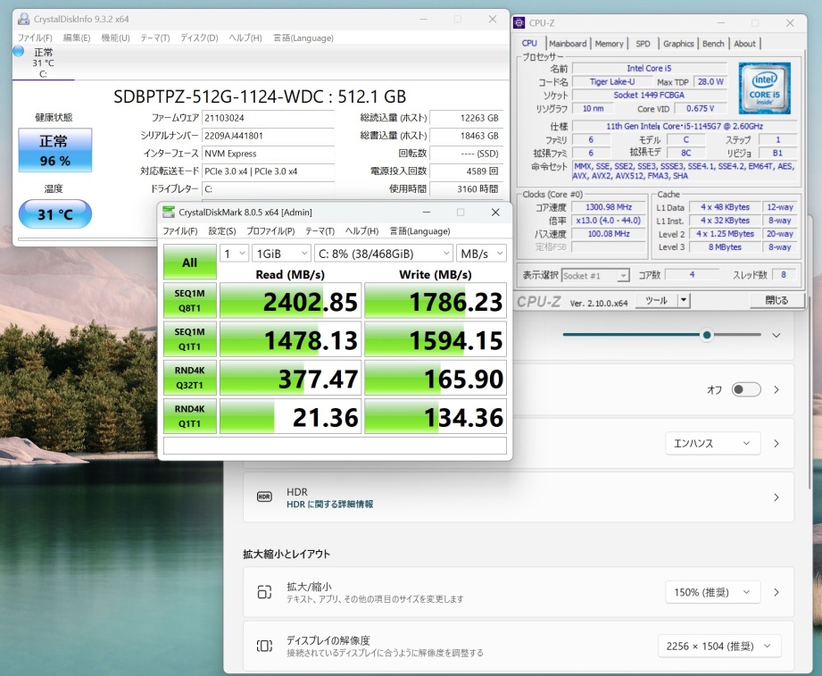
Task: Switch to the Memory tab in CPU-Z
Action: (610, 44)
